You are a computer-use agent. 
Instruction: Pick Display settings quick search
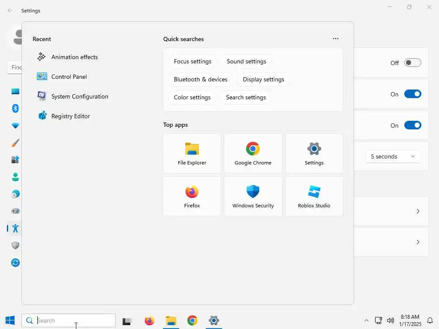(264, 79)
